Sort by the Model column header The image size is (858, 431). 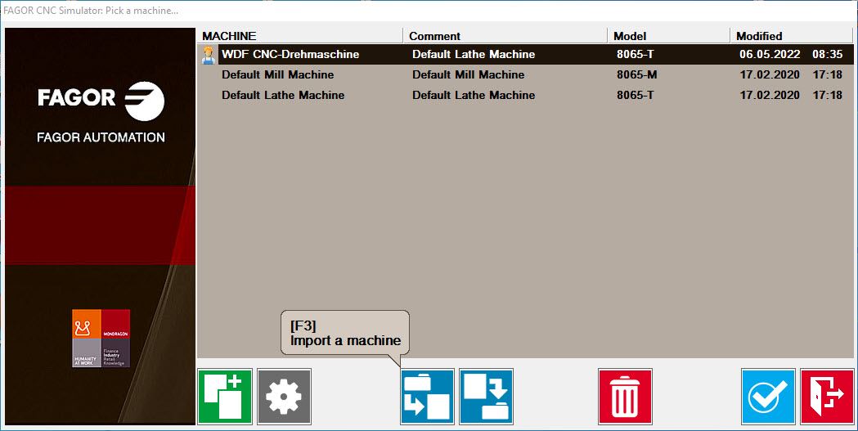[x=668, y=36]
